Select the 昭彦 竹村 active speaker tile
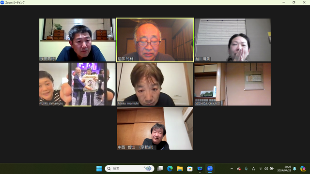The height and width of the screenshot is (174, 310). [155, 40]
